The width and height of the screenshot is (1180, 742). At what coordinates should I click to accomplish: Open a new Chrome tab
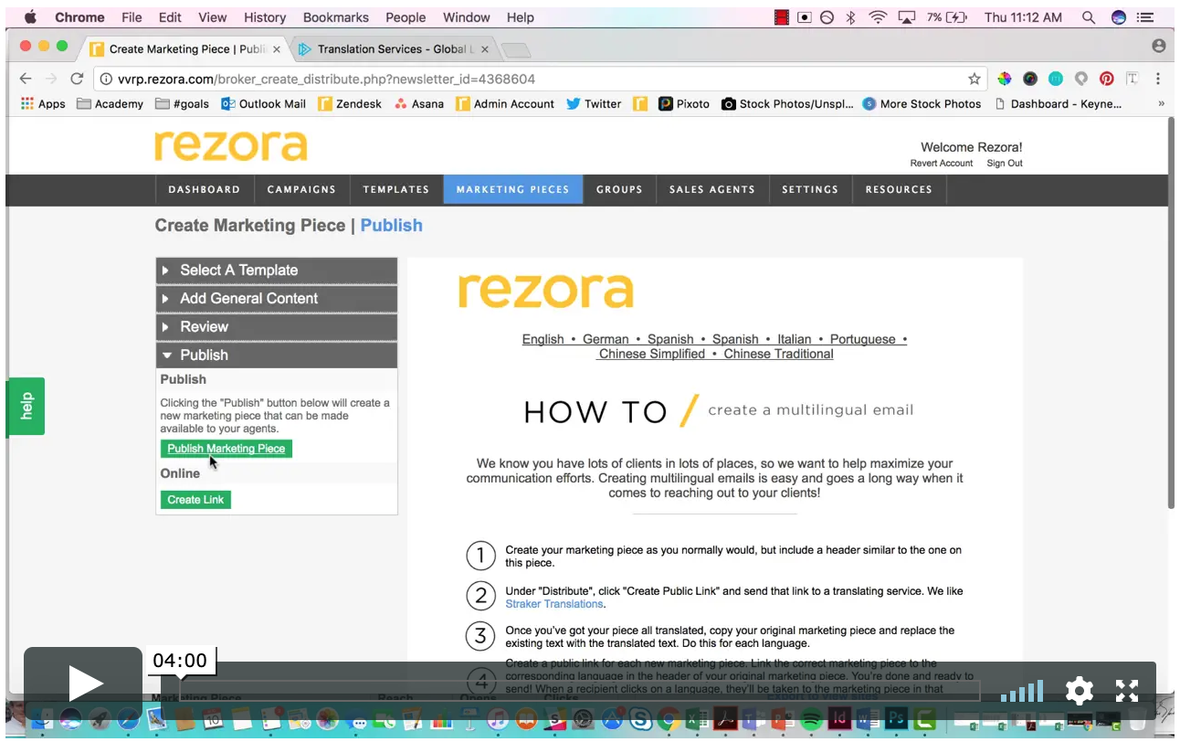[x=515, y=49]
